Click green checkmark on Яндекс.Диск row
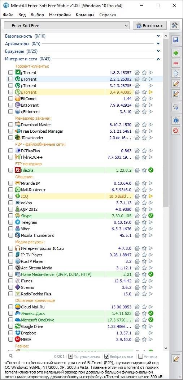This screenshot has height=380, width=183. 151,313
